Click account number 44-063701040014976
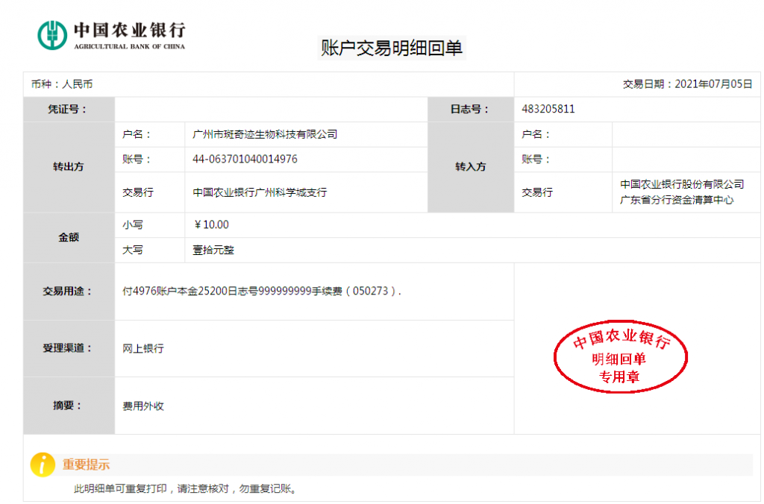This screenshot has width=764, height=504. coord(245,159)
